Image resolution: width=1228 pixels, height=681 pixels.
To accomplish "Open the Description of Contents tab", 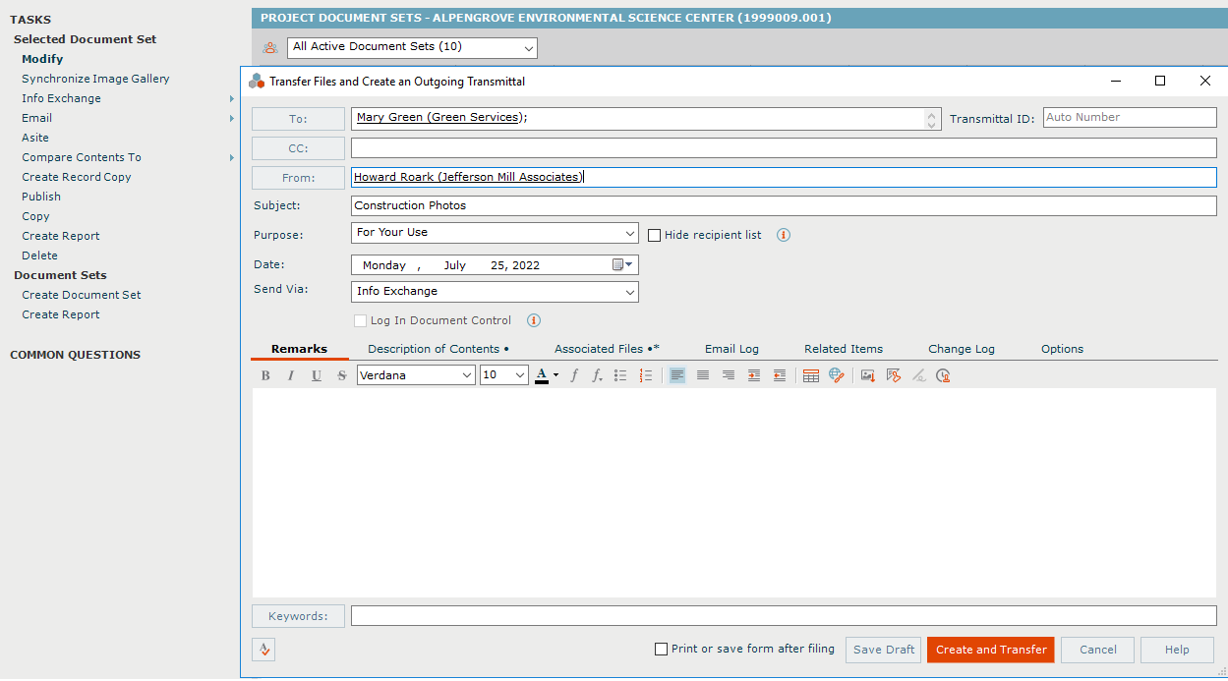I will click(x=439, y=349).
